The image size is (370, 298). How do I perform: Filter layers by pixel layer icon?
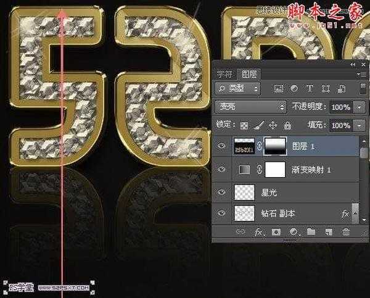[279, 89]
